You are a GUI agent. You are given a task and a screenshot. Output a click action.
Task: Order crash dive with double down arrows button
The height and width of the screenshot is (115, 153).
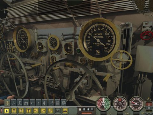pos(14,111)
